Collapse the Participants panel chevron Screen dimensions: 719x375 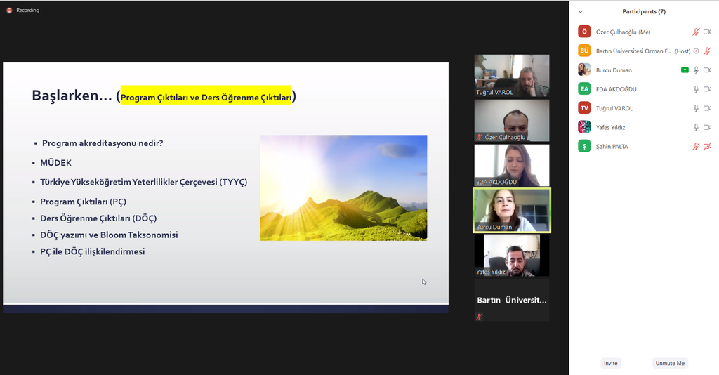[x=580, y=12]
